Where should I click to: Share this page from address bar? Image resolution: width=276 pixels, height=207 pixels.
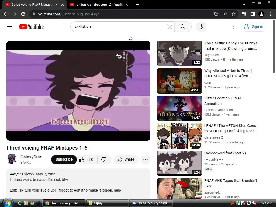[x=225, y=14]
